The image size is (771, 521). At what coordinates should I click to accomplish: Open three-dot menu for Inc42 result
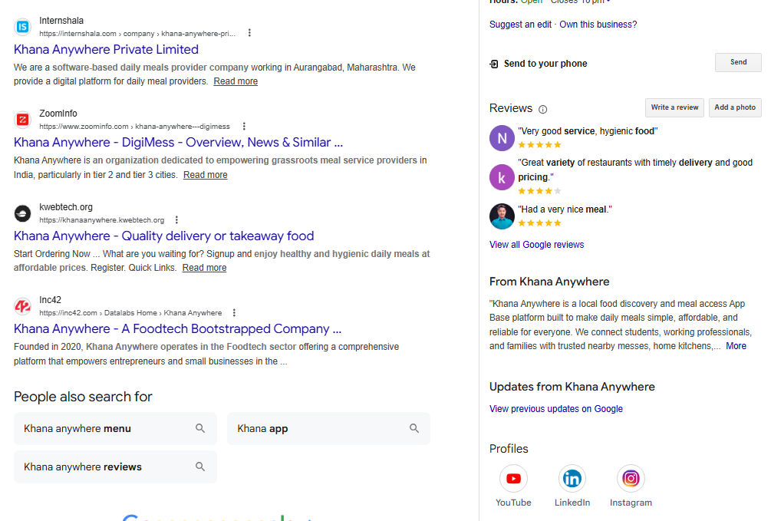[234, 313]
